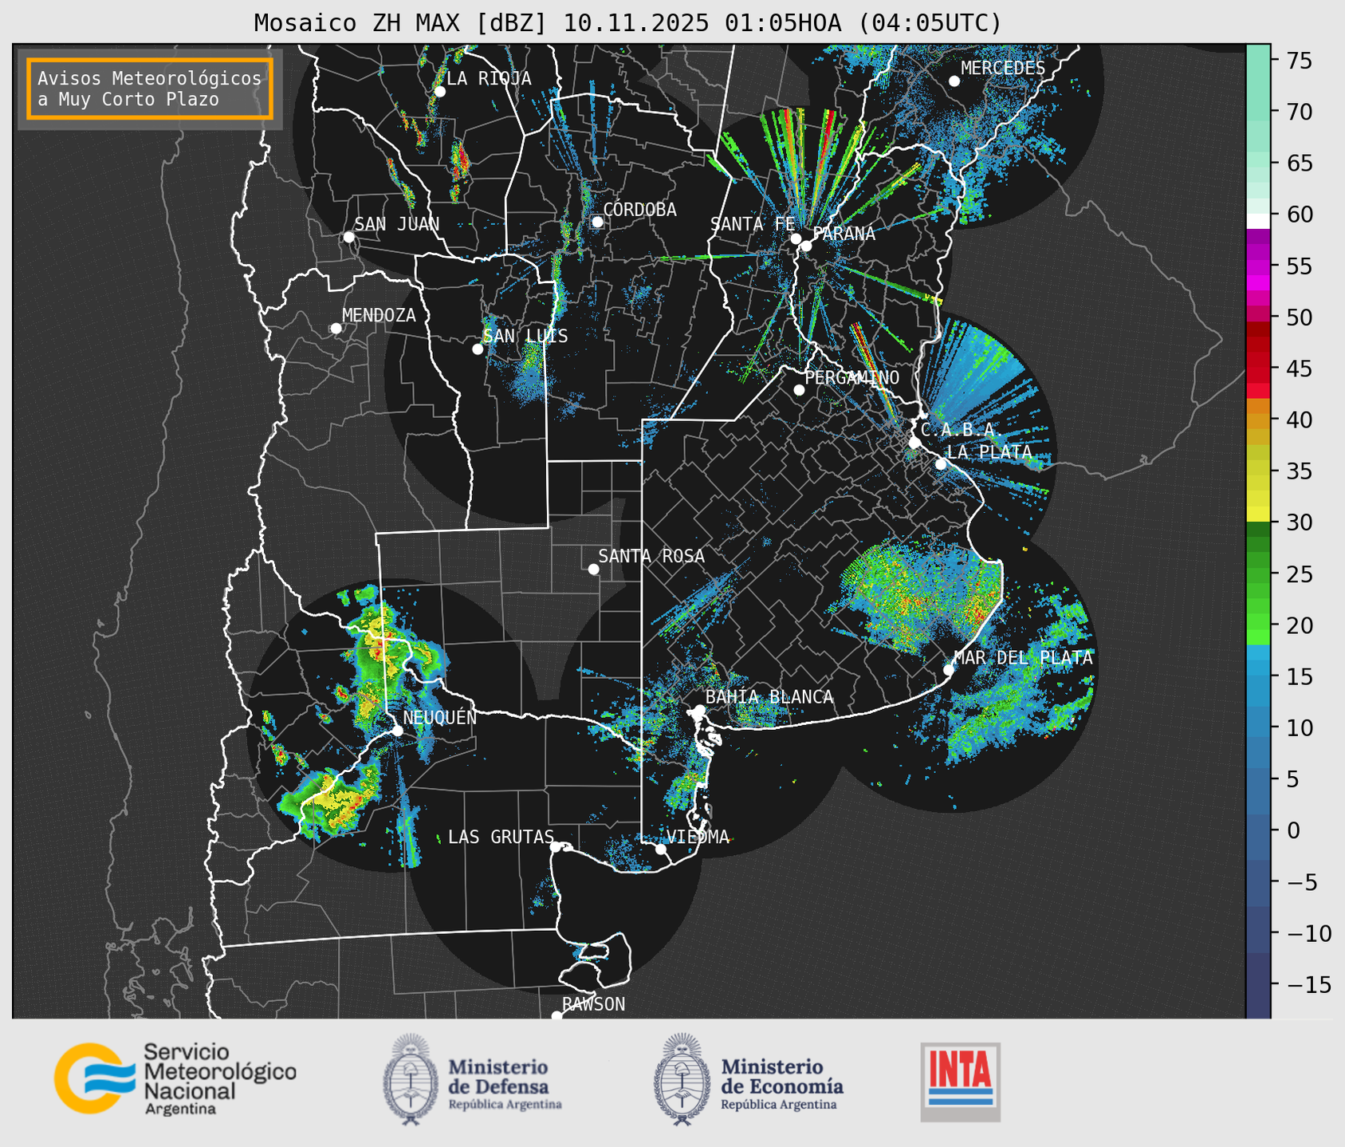Click the Córdoba city marker dot
1345x1147 pixels.
click(597, 222)
